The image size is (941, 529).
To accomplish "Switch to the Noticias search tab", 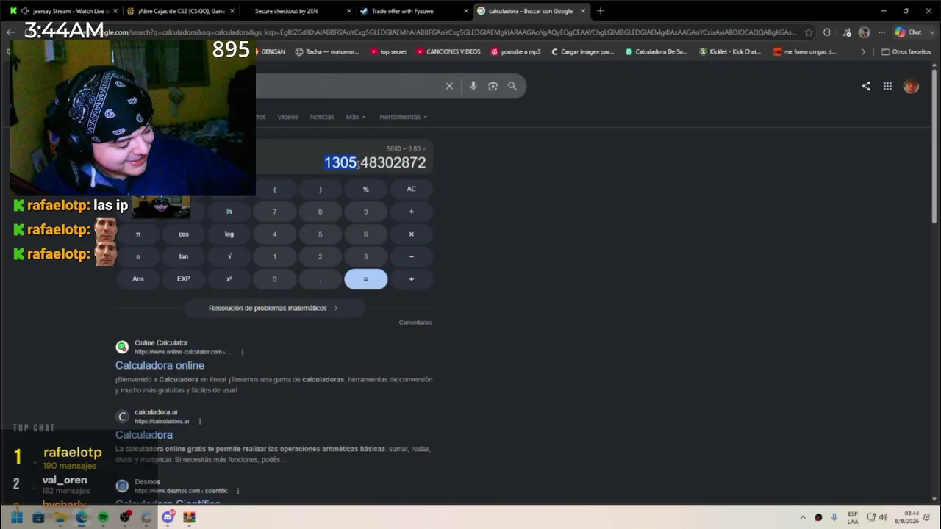I will click(322, 117).
